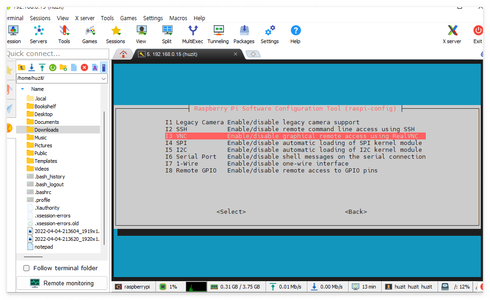Launch MultiExec mode from the toolbar
The width and height of the screenshot is (490, 300).
pos(193,34)
